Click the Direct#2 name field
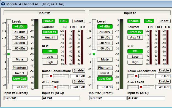172x108 pixels. tap(108, 98)
